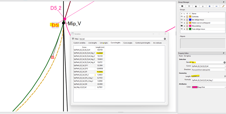
Task: Click the Name field containing D5
Action: [207, 62]
